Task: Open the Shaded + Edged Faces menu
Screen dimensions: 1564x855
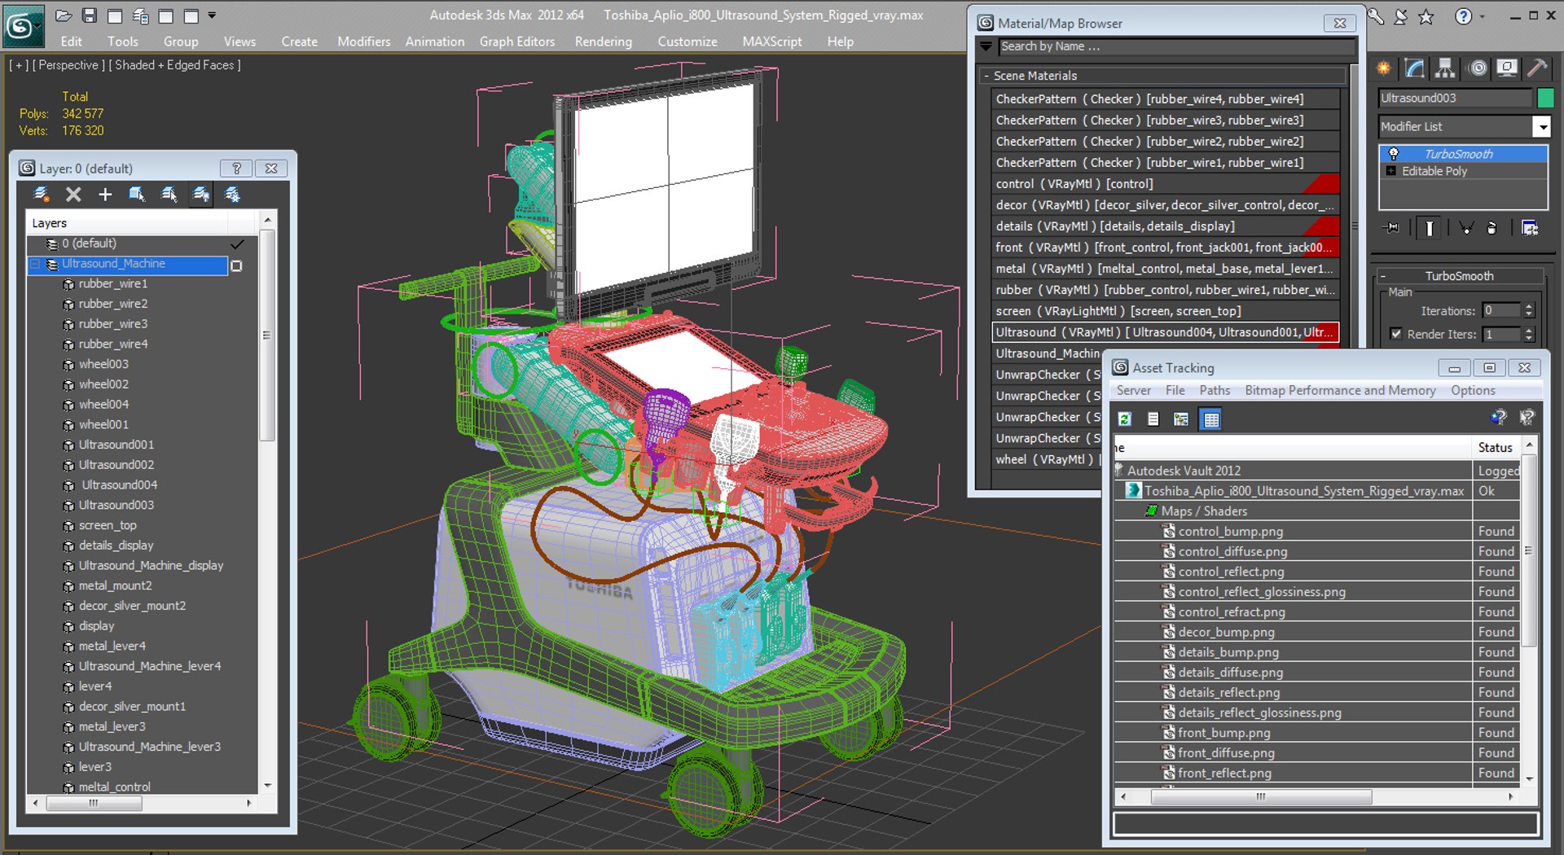Action: click(175, 65)
